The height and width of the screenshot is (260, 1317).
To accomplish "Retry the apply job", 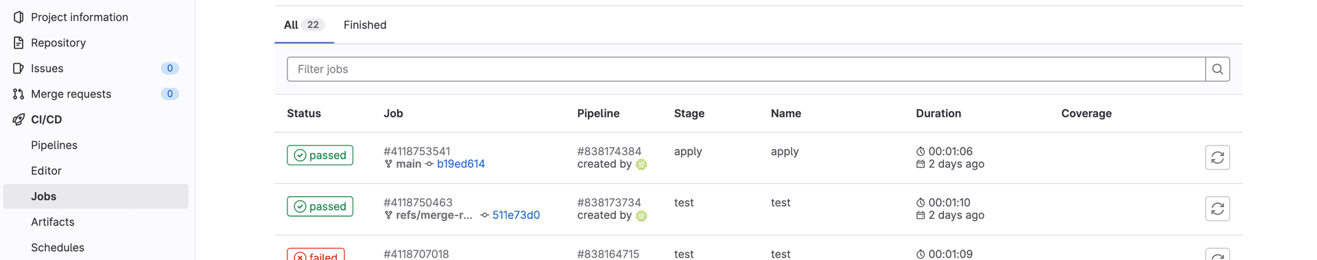I will [1218, 158].
